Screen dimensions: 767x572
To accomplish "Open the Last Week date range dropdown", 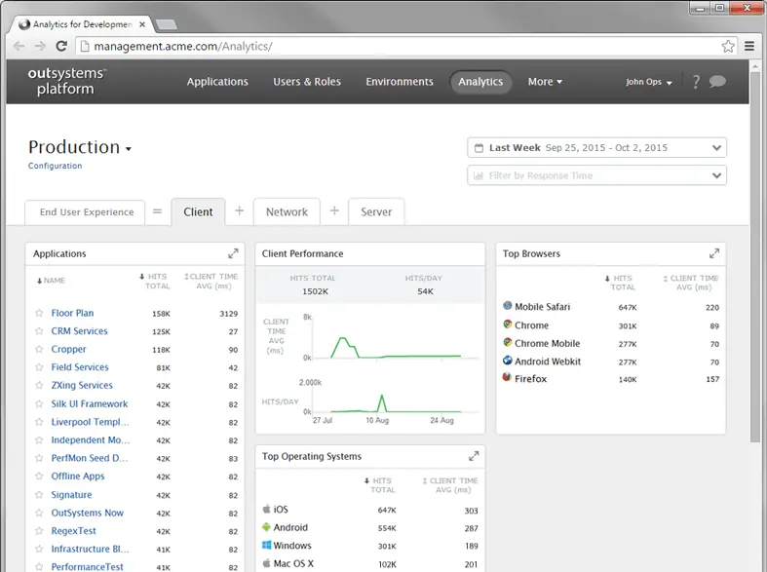I will coord(596,148).
